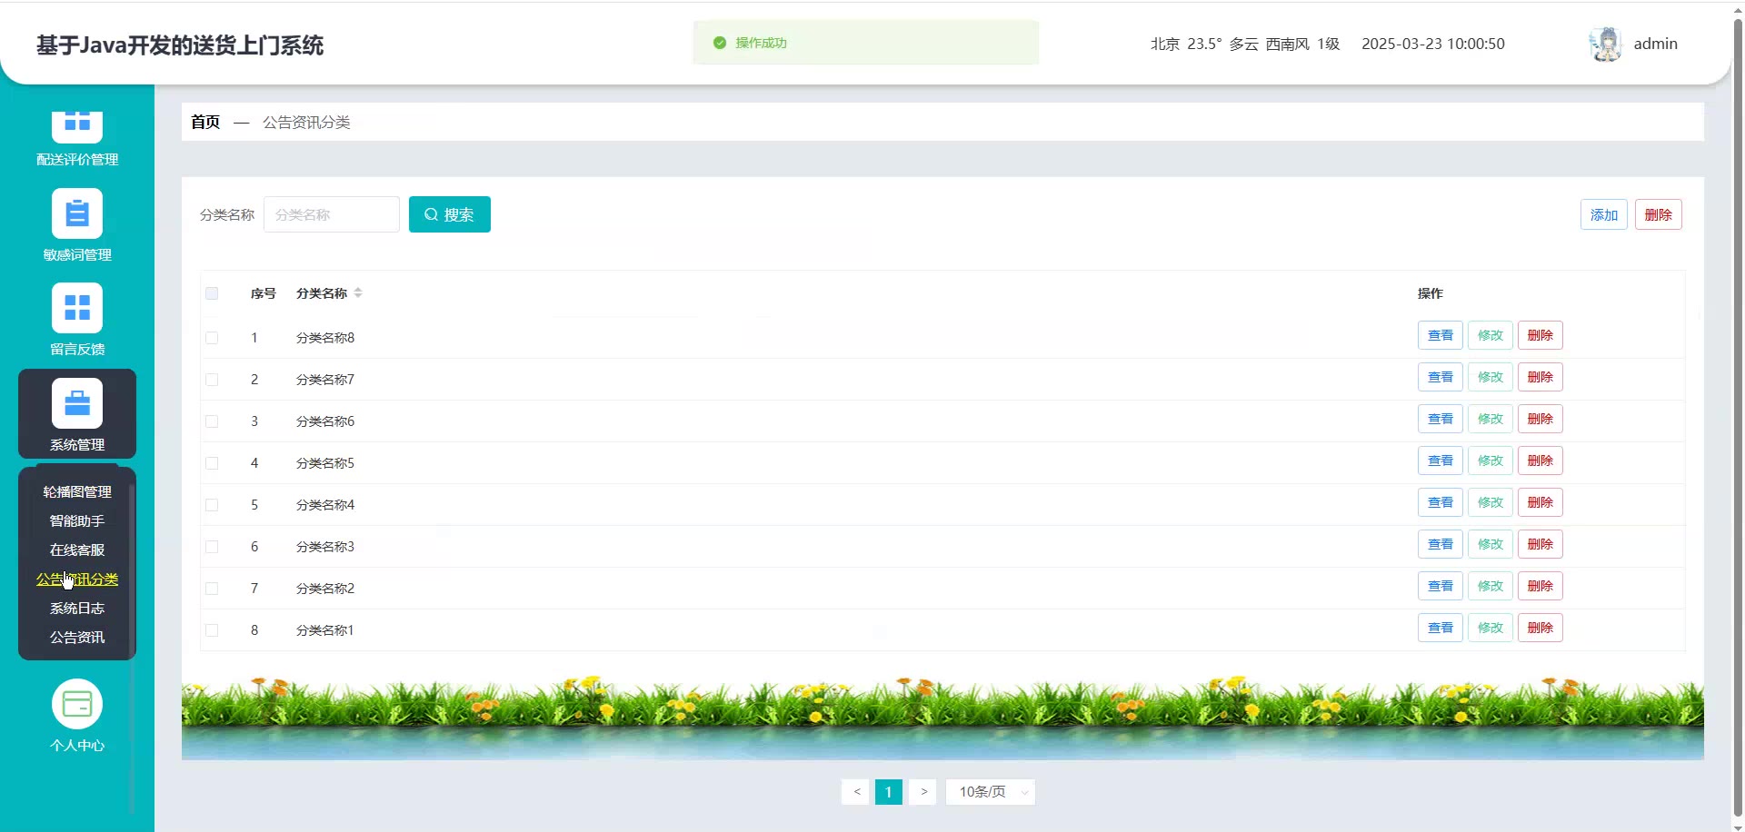Click 修改 for 分类名称3 row
Image resolution: width=1745 pixels, height=832 pixels.
pos(1491,544)
